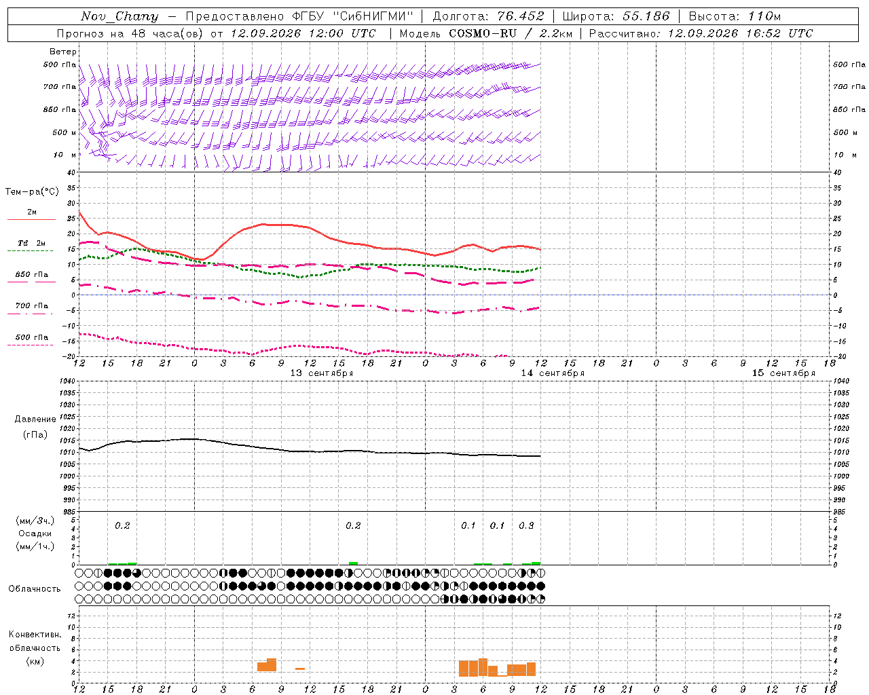Click the 14 сентября date marker

point(553,373)
